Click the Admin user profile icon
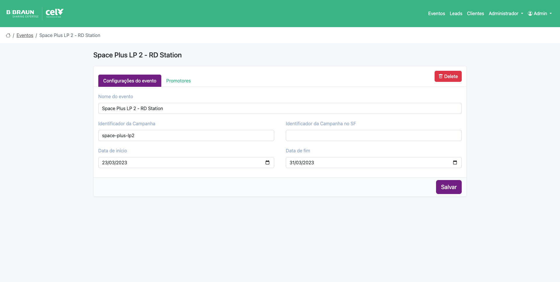The height and width of the screenshot is (282, 560). 530,13
